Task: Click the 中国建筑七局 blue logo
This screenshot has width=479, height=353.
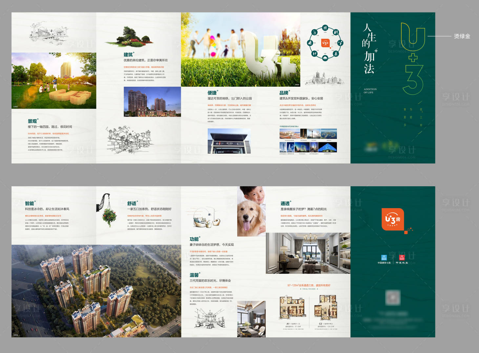Action: pyautogui.click(x=384, y=258)
